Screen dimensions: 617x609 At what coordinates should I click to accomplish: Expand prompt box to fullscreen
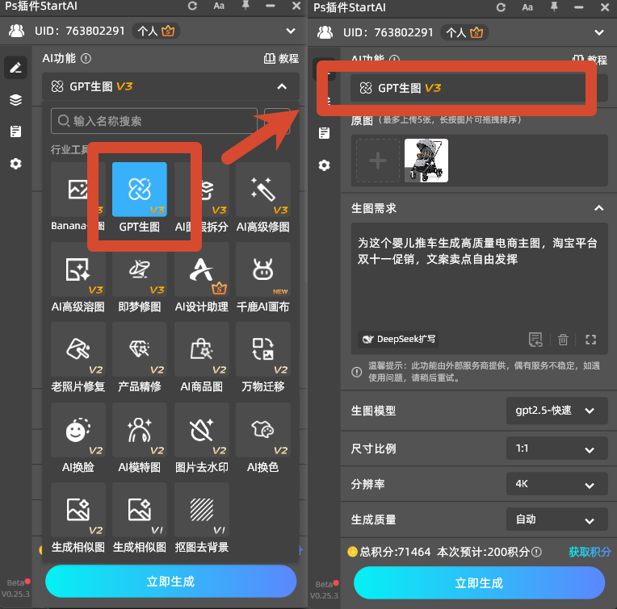coord(590,340)
